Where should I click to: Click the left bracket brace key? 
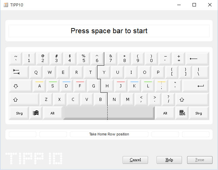(x=172, y=72)
